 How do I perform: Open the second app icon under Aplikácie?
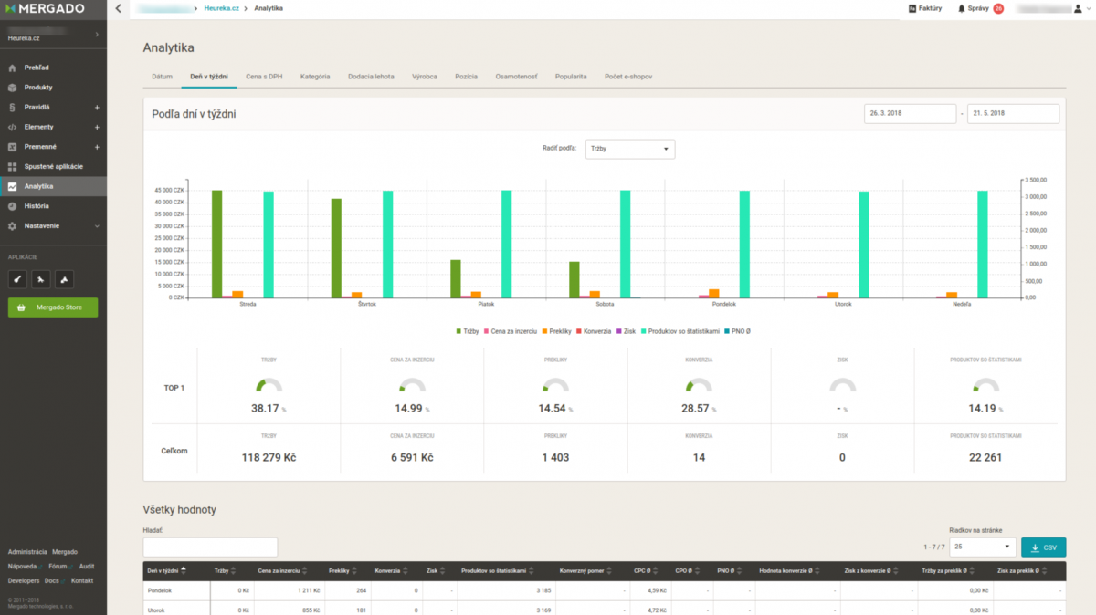tap(40, 279)
